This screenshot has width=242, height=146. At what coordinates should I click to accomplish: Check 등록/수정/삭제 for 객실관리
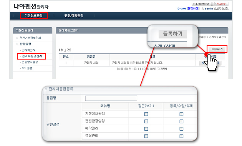[181, 136]
